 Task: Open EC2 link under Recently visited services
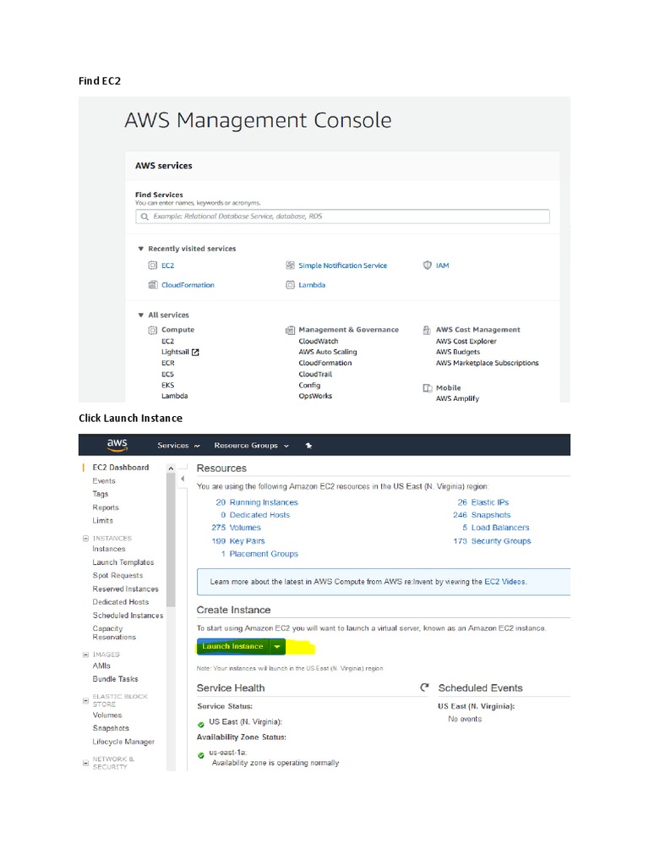pos(168,266)
